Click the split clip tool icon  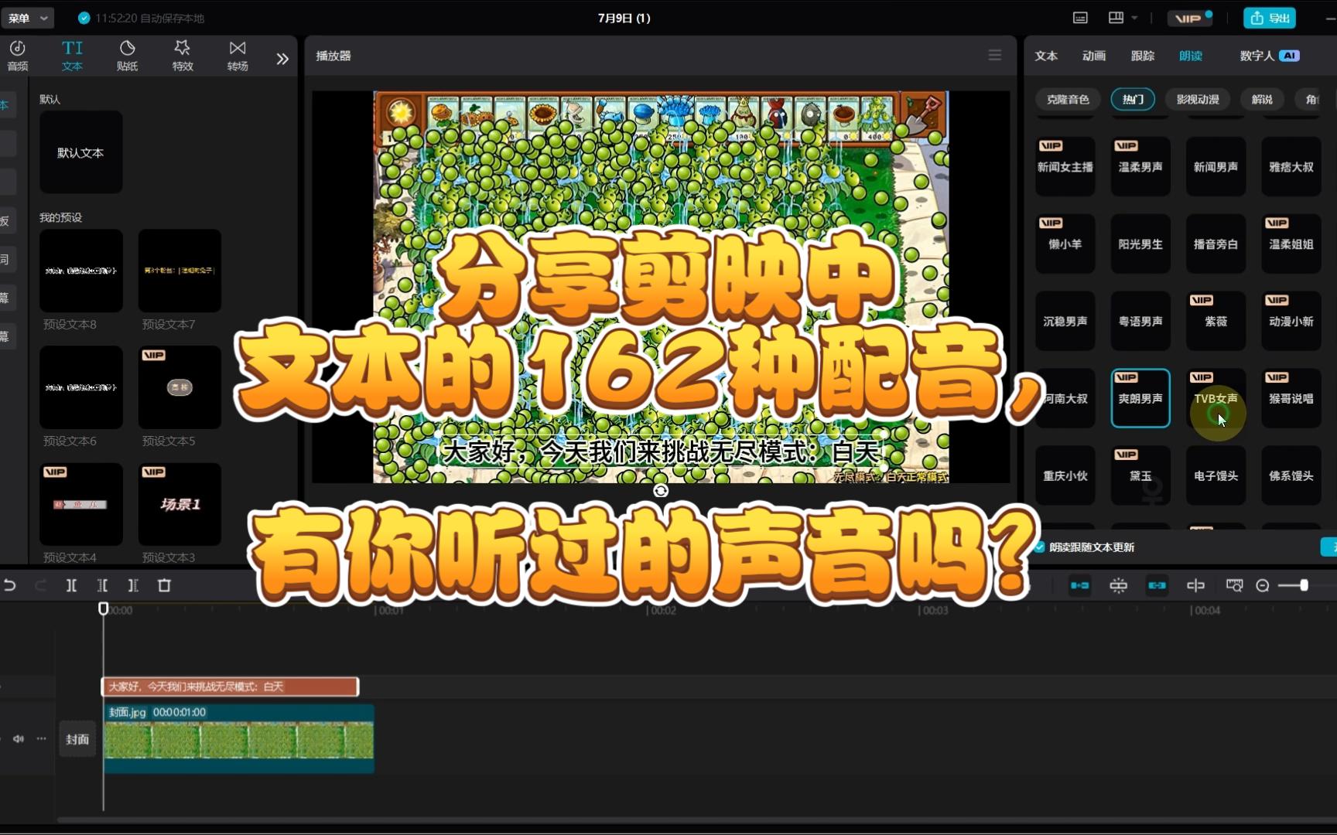tap(71, 585)
